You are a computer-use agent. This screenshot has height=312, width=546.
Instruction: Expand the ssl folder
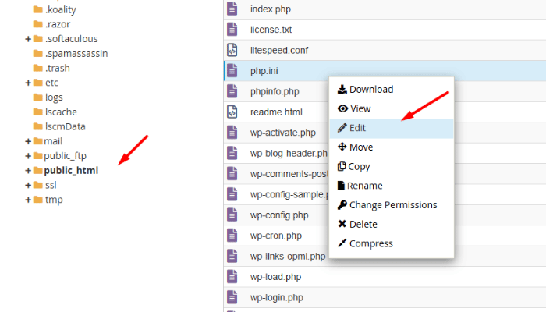[x=28, y=186]
